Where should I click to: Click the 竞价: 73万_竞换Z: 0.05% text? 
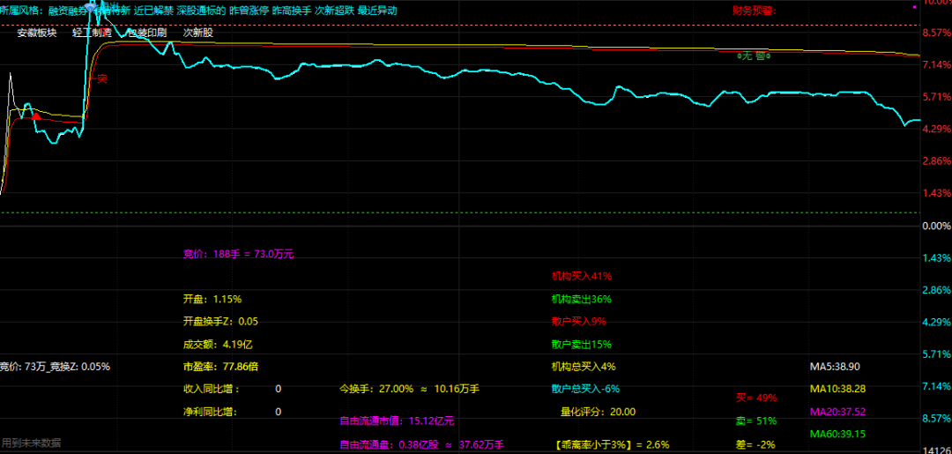(55, 367)
